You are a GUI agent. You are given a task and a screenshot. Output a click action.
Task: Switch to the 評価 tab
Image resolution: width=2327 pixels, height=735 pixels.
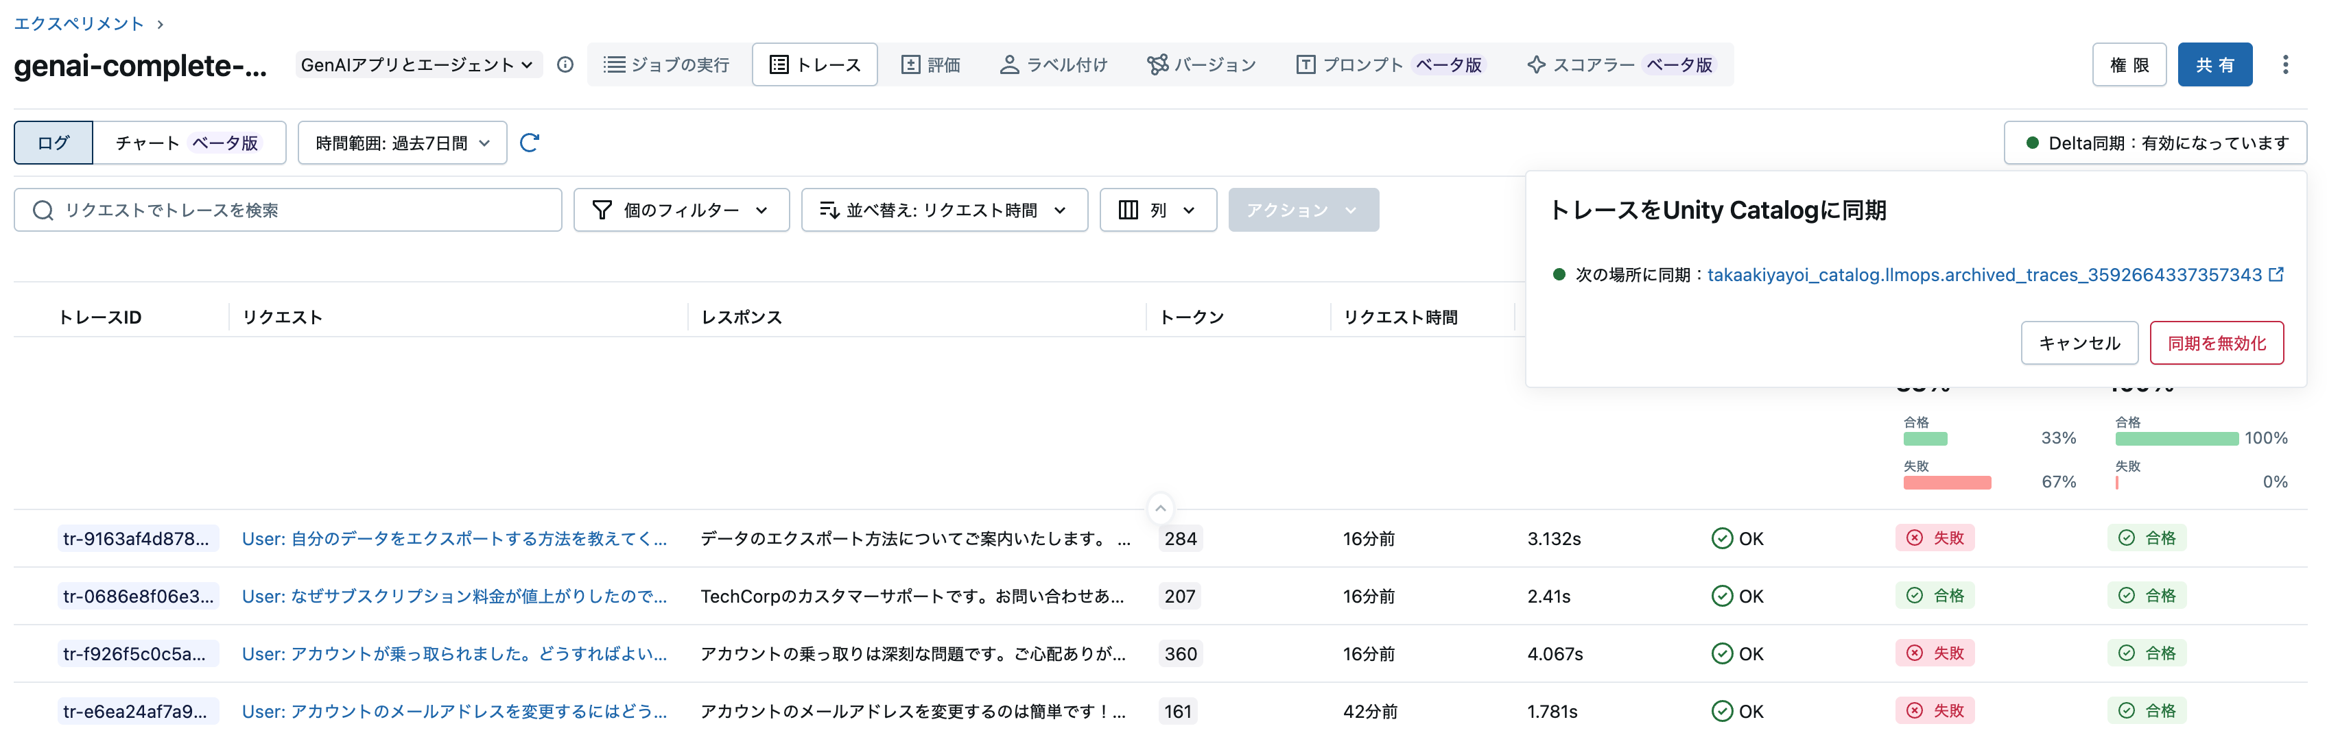930,64
